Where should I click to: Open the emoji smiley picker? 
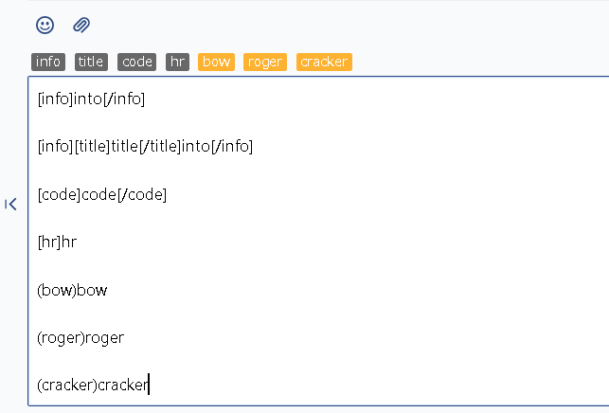pyautogui.click(x=45, y=26)
